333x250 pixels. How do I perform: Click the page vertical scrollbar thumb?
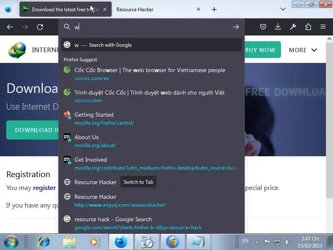pos(329,120)
